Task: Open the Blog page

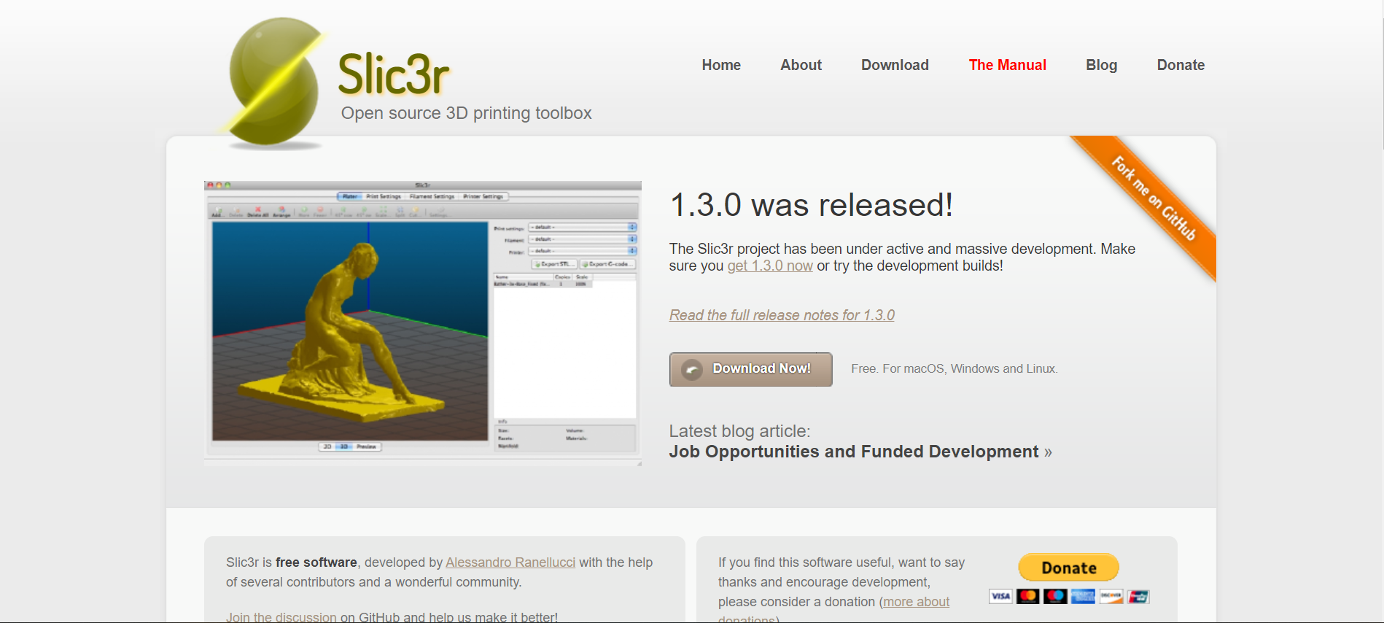Action: pyautogui.click(x=1101, y=65)
